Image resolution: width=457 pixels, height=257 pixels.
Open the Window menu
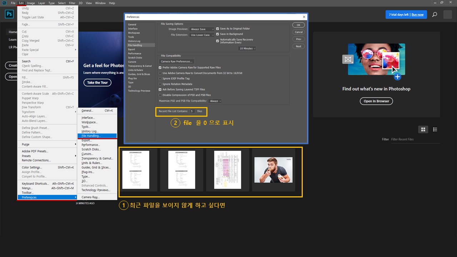(100, 3)
